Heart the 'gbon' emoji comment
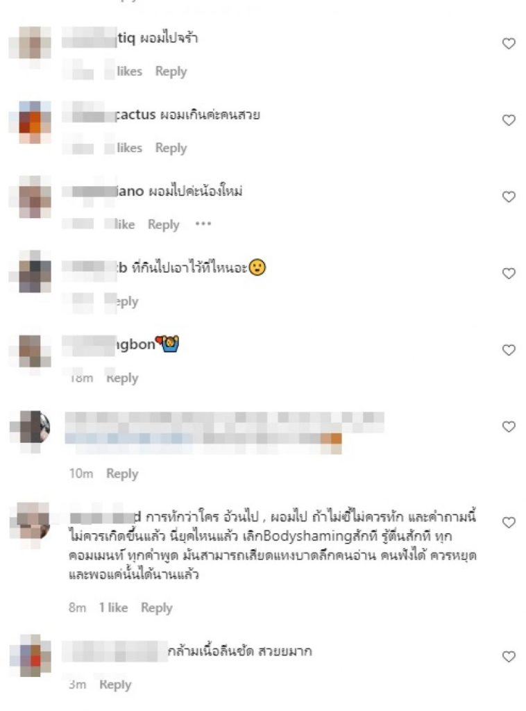This screenshot has height=711, width=526. (x=509, y=350)
